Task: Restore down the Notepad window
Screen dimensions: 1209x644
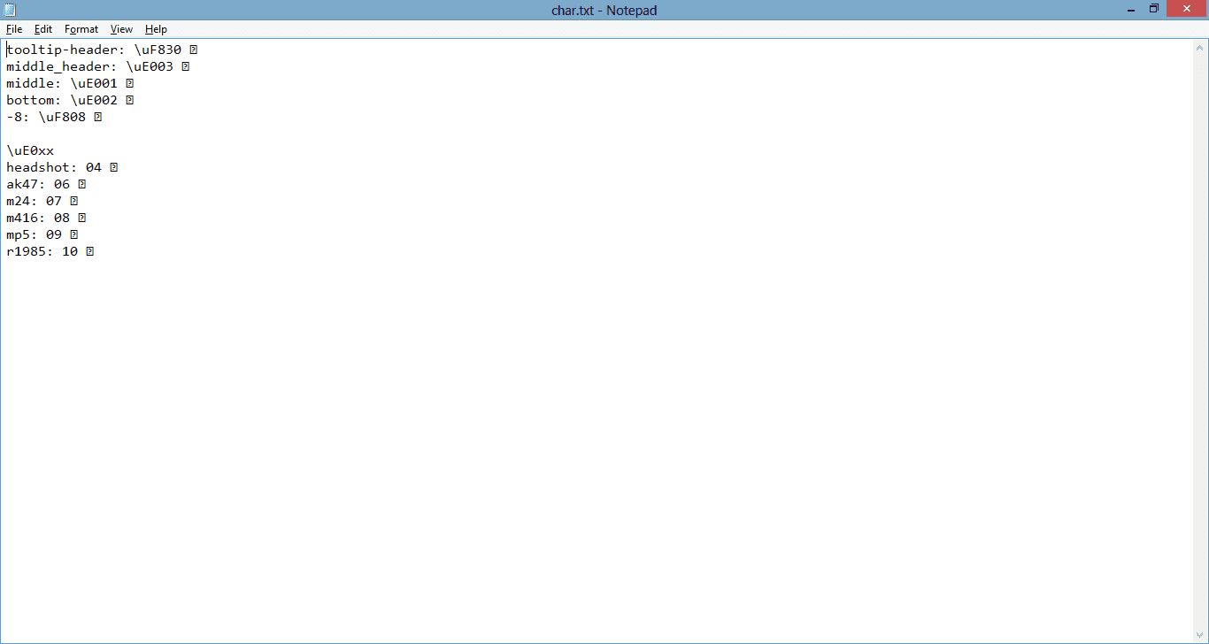Action: pos(1154,9)
